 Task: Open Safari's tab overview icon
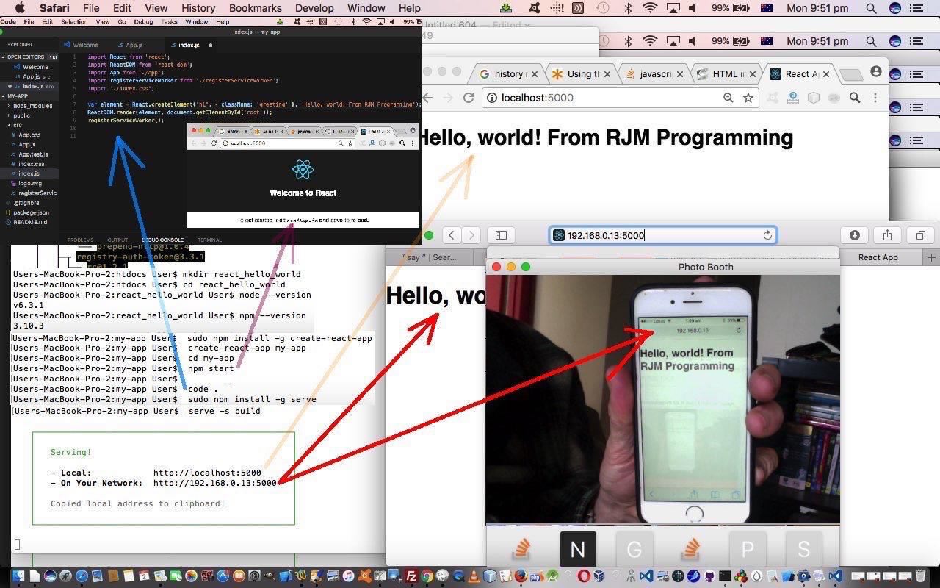(920, 235)
